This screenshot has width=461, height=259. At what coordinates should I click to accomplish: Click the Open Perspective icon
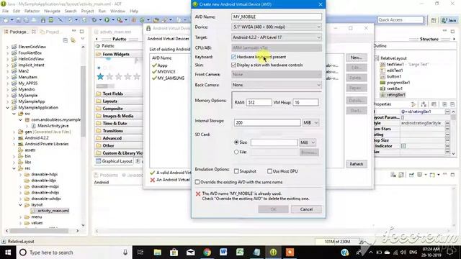[x=434, y=20]
